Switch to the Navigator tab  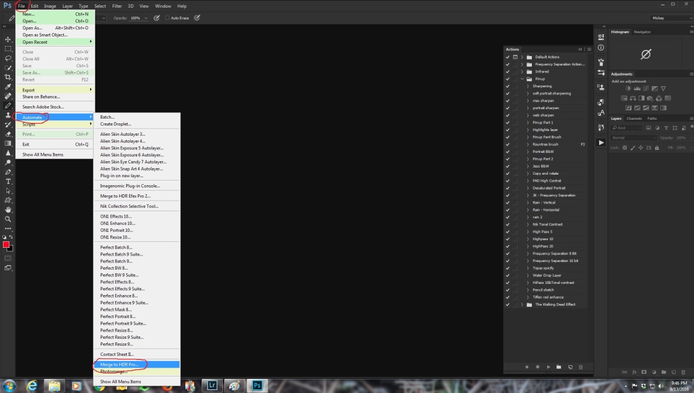642,32
